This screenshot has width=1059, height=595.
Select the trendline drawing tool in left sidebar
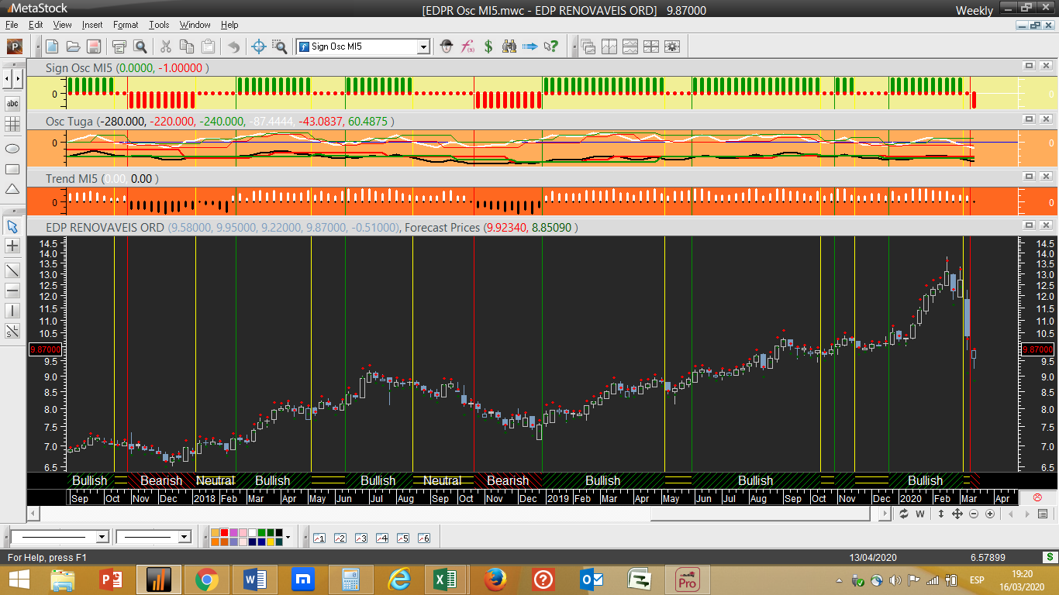[x=12, y=270]
